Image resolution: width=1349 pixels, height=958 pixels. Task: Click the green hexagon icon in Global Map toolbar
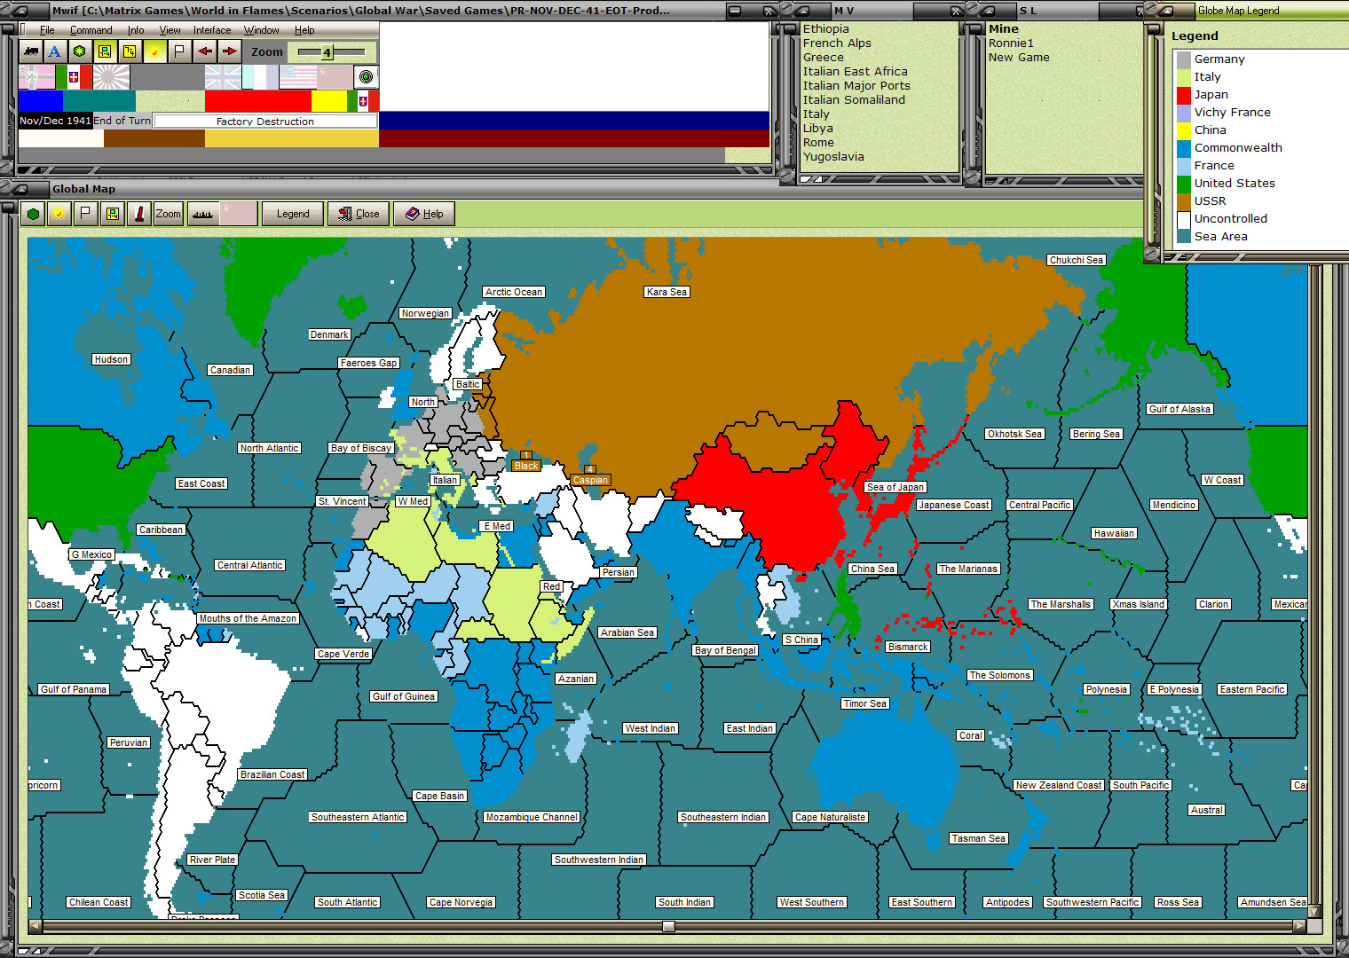[x=34, y=214]
